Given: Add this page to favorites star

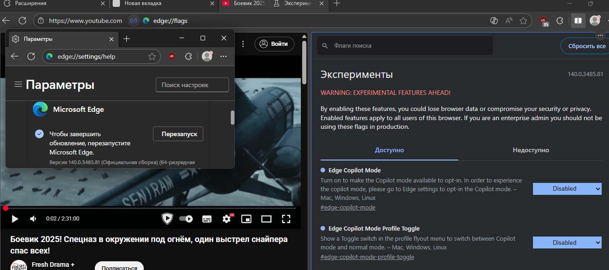Looking at the screenshot, I should [x=523, y=21].
